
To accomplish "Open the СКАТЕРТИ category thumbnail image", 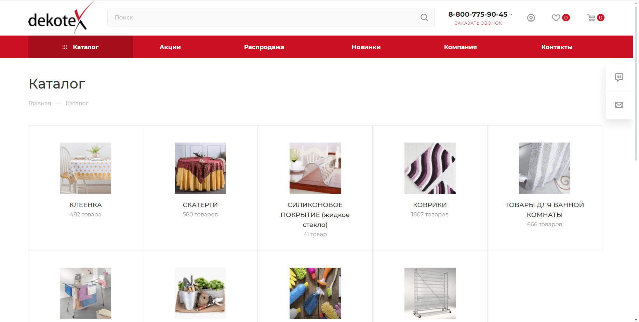I will (x=200, y=168).
